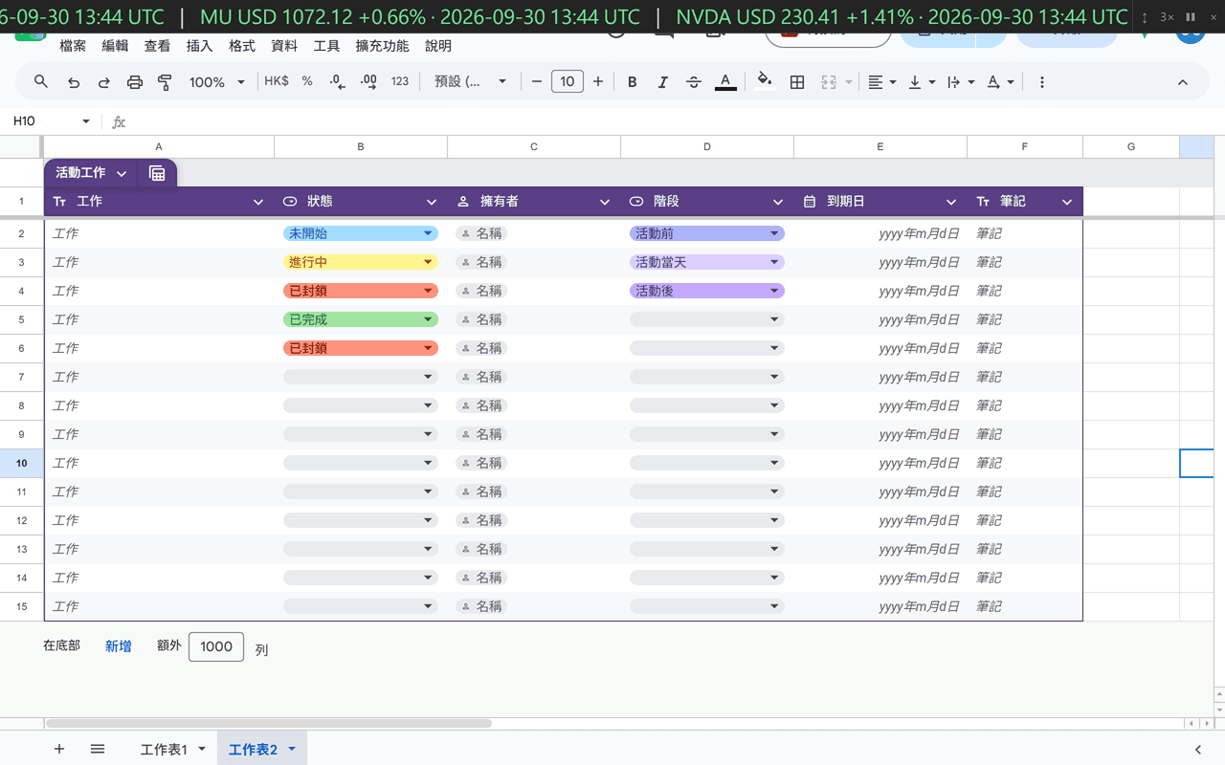Viewport: 1225px width, 765px height.
Task: Click the merge cells icon
Action: [830, 82]
